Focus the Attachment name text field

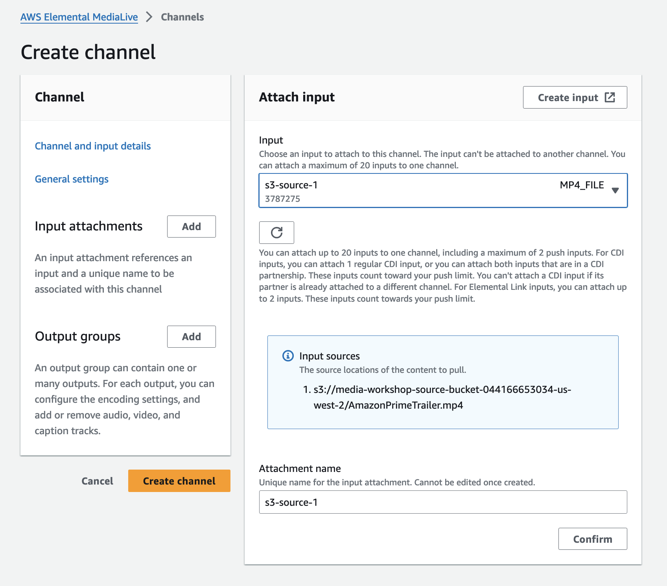443,502
